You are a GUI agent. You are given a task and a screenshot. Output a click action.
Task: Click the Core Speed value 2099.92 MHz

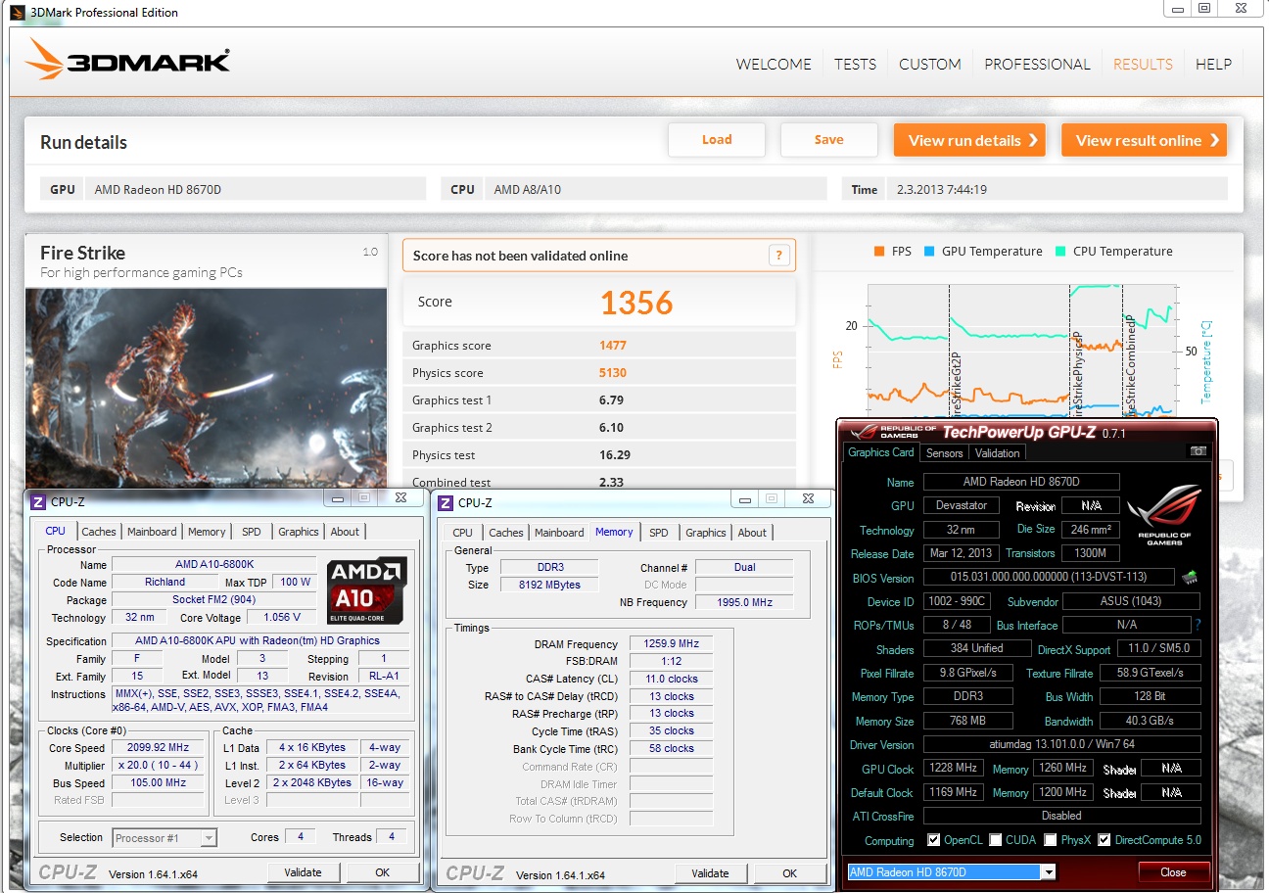[x=159, y=748]
